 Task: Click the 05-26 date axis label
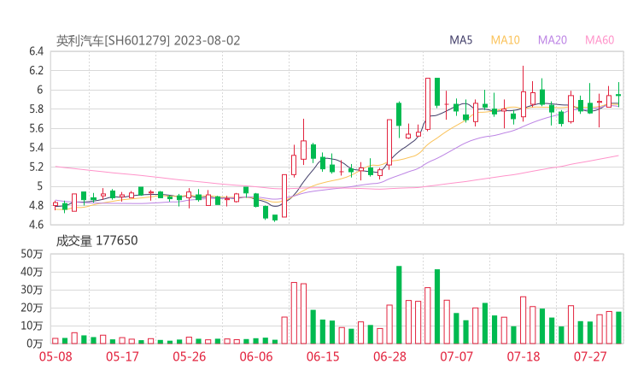(190, 356)
